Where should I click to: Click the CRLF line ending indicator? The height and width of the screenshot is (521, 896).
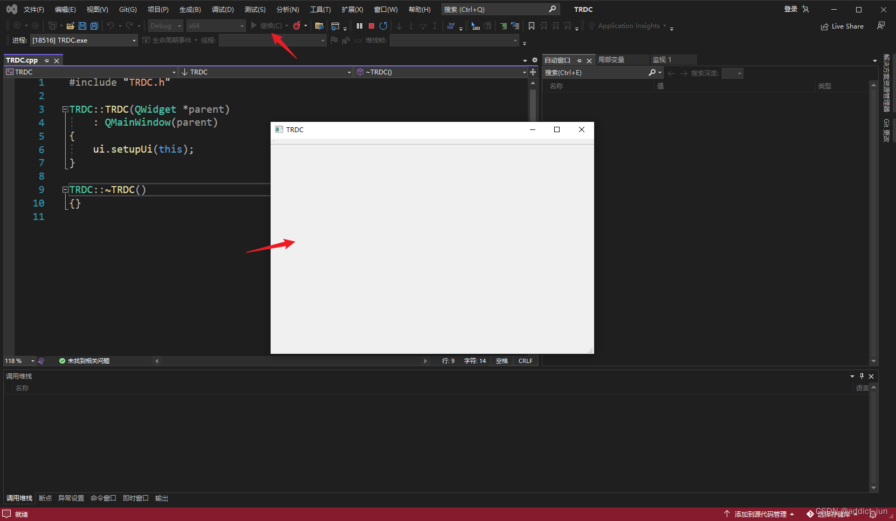point(526,361)
